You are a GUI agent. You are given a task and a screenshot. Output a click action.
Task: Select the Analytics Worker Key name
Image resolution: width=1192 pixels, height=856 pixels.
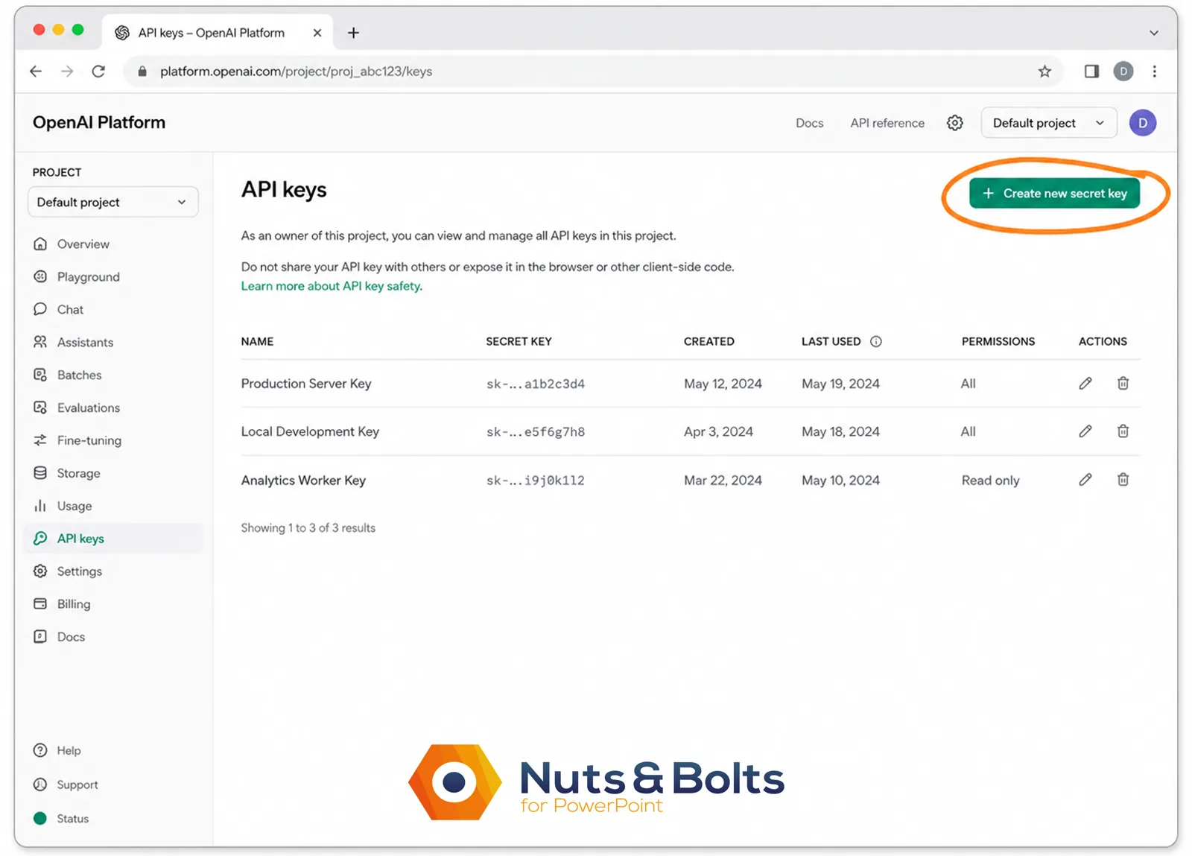[303, 481]
